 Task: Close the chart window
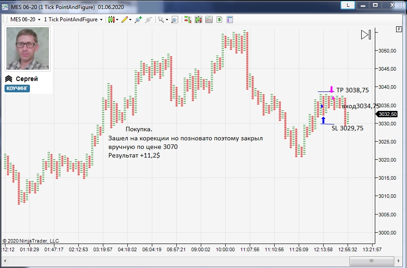coord(393,5)
